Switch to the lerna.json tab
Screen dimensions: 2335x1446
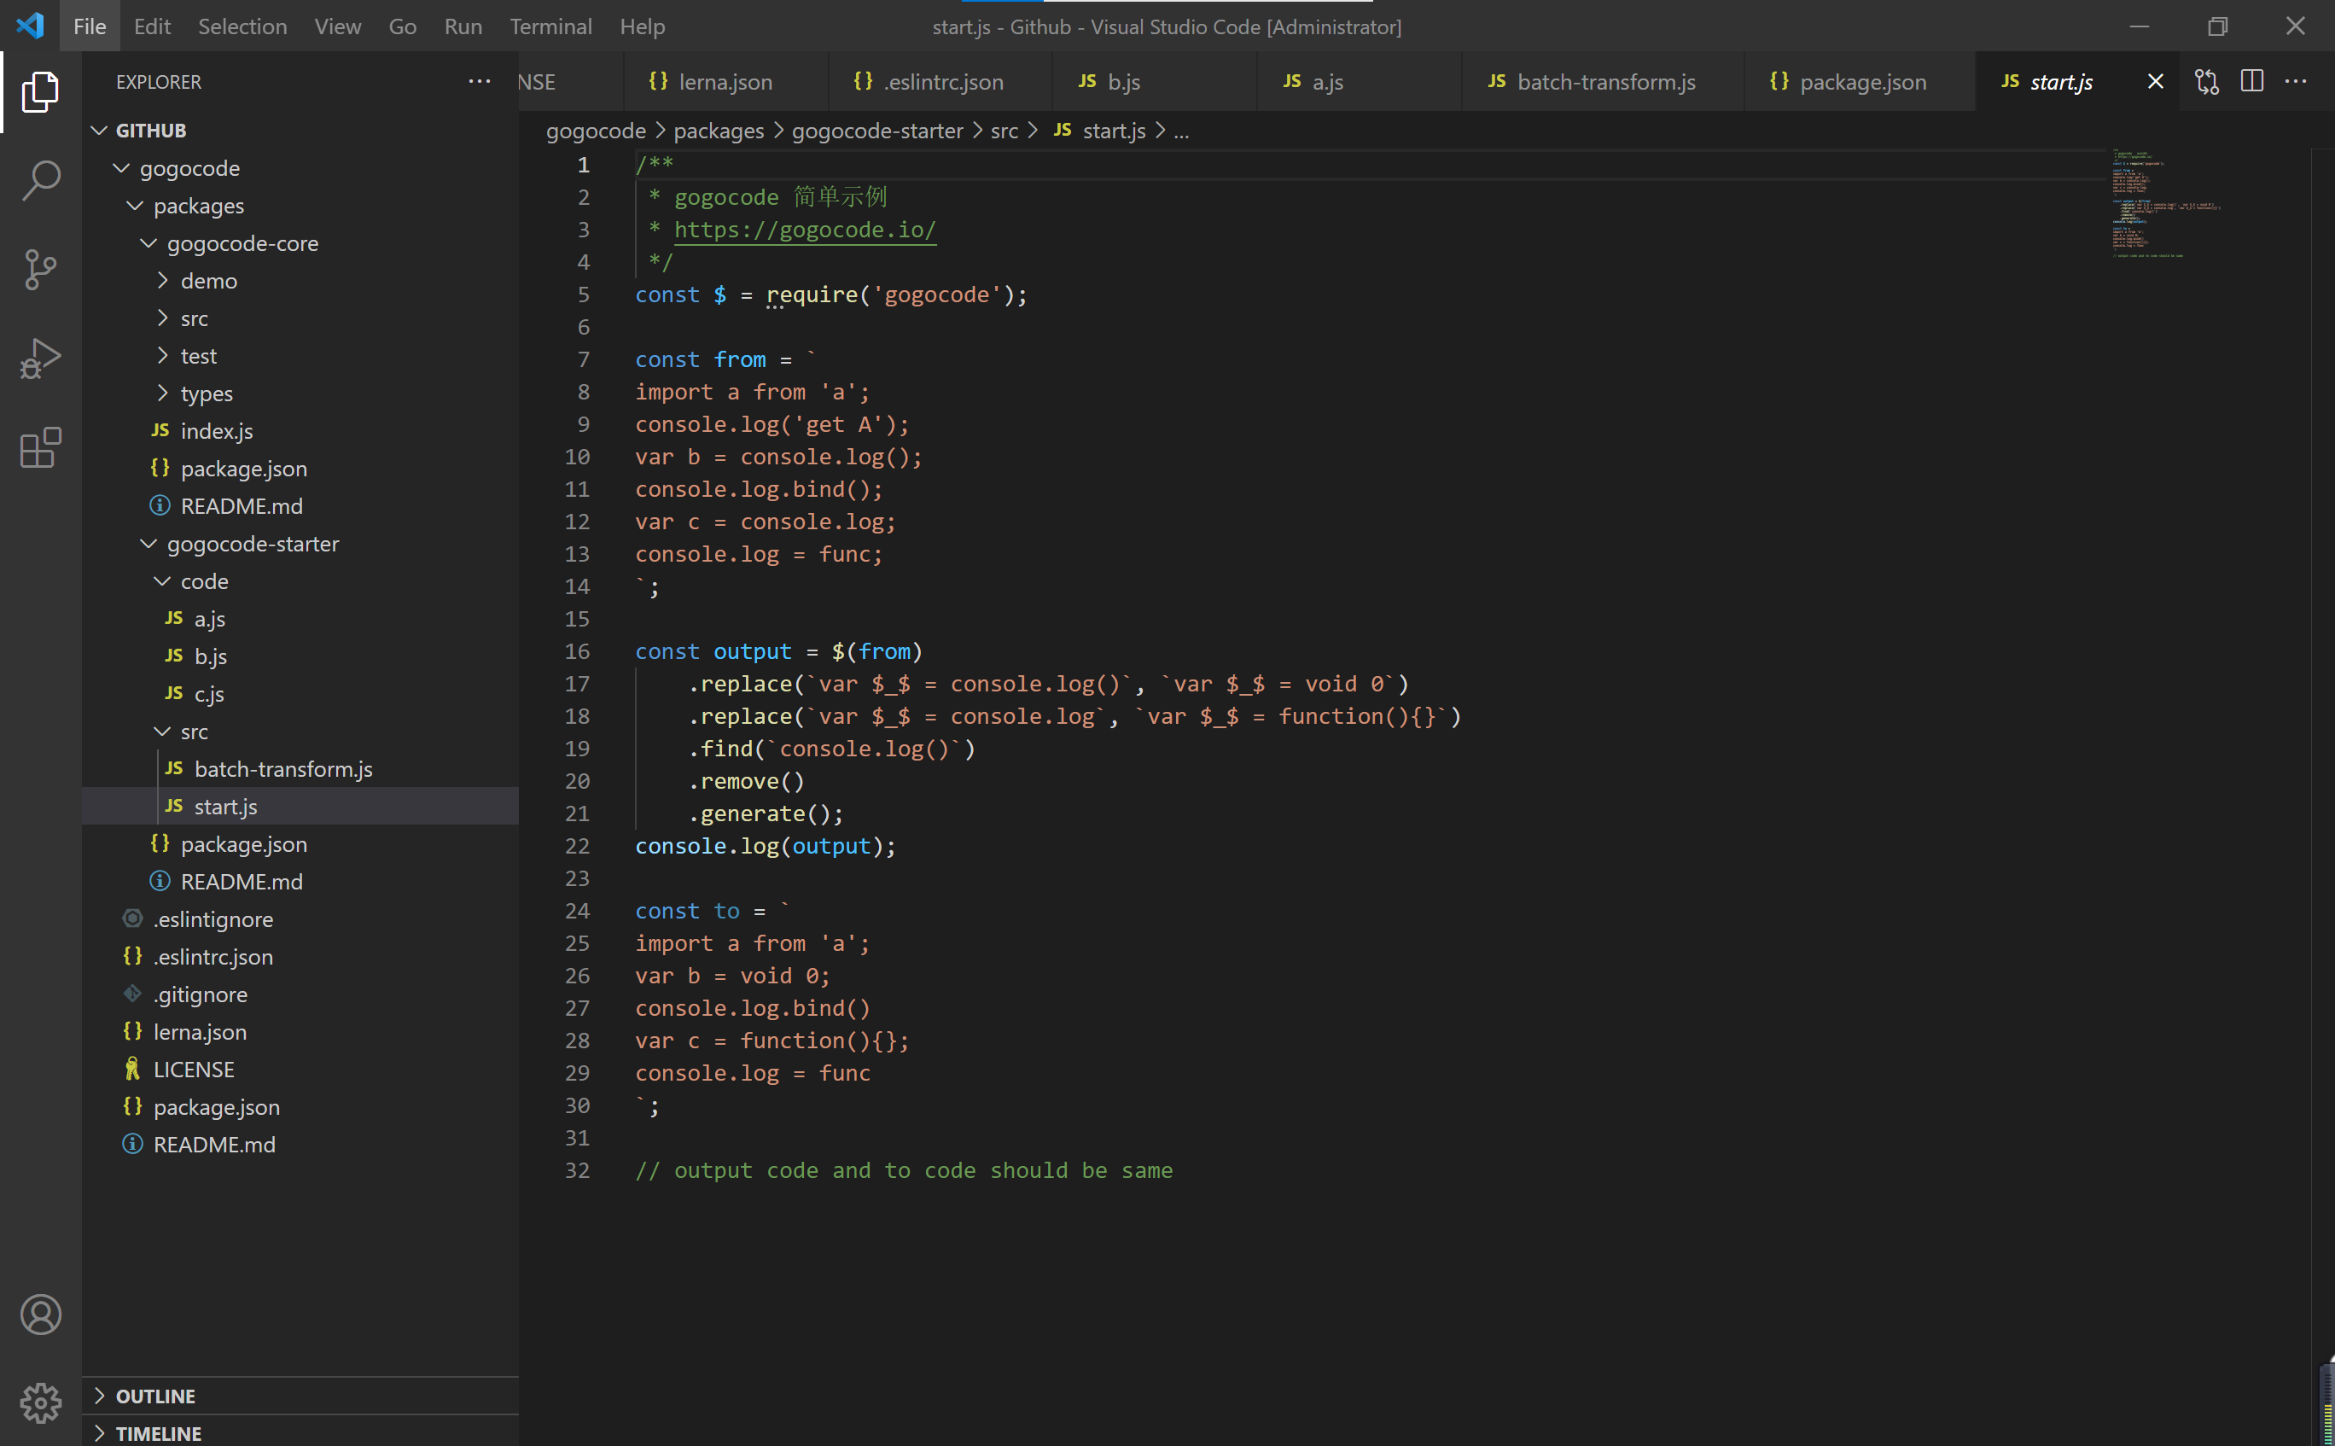(725, 81)
